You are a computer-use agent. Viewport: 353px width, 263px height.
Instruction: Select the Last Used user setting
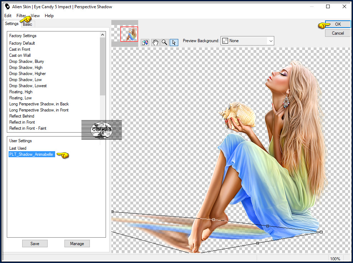18,148
